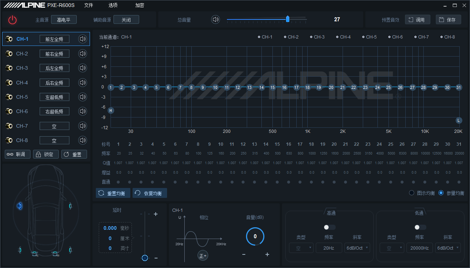Click the 保存 preset save button
Viewport: 470px width, 268px height.
click(448, 19)
